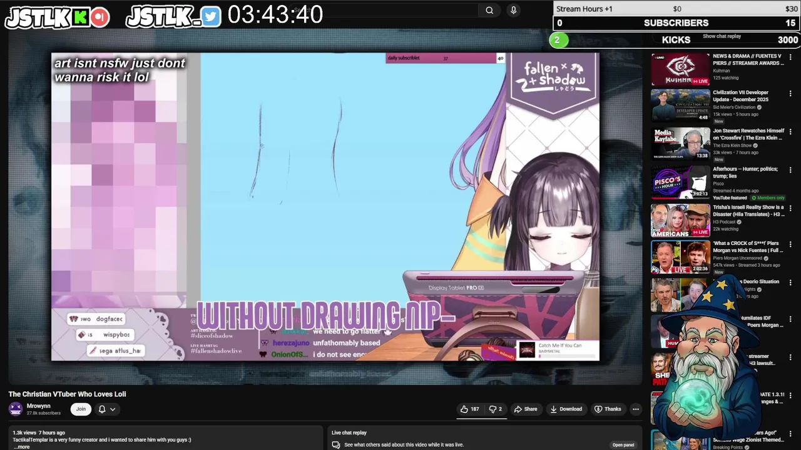
Task: Click the Share button
Action: click(x=526, y=409)
